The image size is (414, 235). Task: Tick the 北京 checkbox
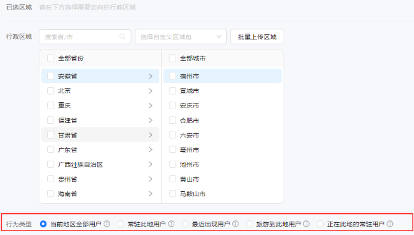pyautogui.click(x=50, y=91)
